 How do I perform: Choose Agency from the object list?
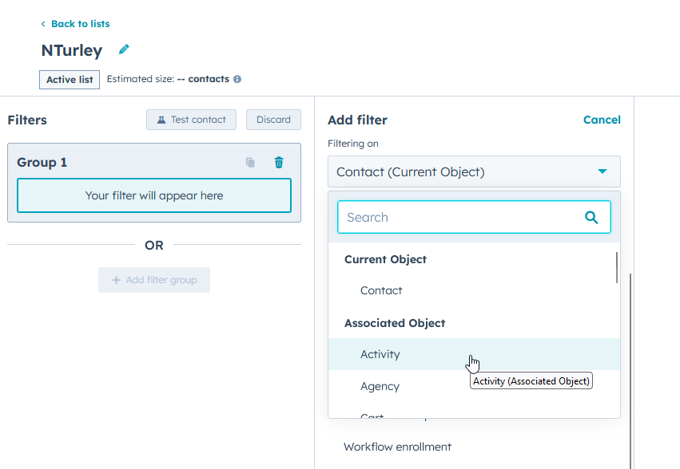click(x=380, y=386)
